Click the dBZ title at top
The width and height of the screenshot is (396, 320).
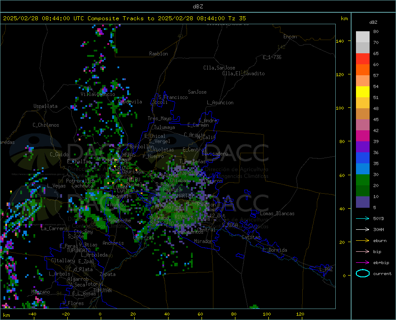coord(198,7)
